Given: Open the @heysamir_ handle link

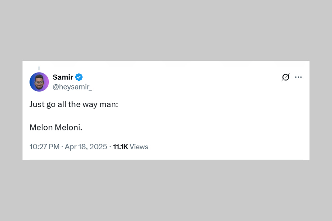Looking at the screenshot, I should (72, 87).
